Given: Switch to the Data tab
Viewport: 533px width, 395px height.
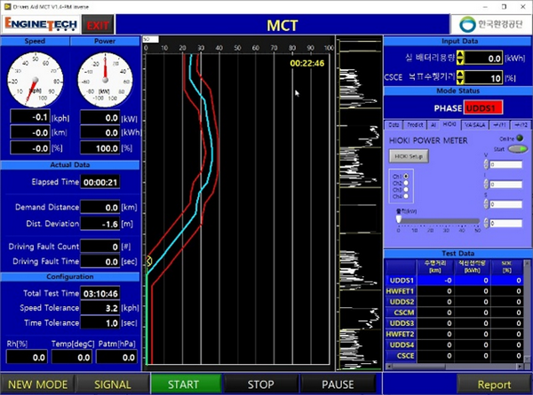Looking at the screenshot, I should (x=394, y=125).
